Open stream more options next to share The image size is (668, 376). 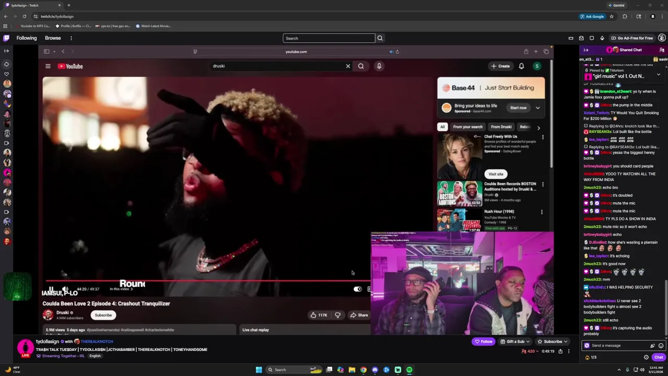(x=569, y=351)
